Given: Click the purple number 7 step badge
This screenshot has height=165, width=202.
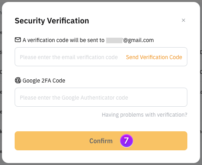Looking at the screenshot, I should point(126,141).
